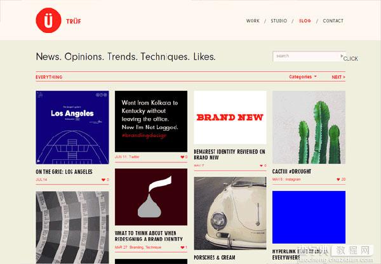Open the Contact page link

(x=333, y=21)
